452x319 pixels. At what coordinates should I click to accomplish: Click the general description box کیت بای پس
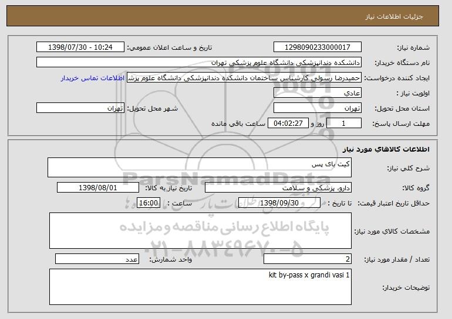pyautogui.click(x=200, y=167)
